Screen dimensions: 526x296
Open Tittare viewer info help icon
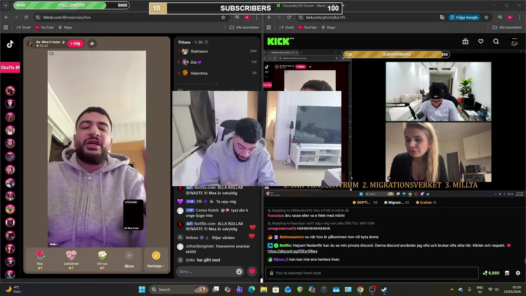tap(206, 42)
